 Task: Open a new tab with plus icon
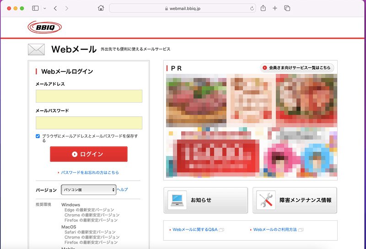275,8
